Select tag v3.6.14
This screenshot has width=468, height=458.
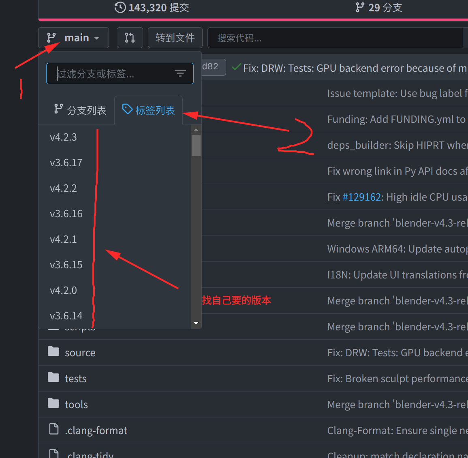click(x=66, y=316)
